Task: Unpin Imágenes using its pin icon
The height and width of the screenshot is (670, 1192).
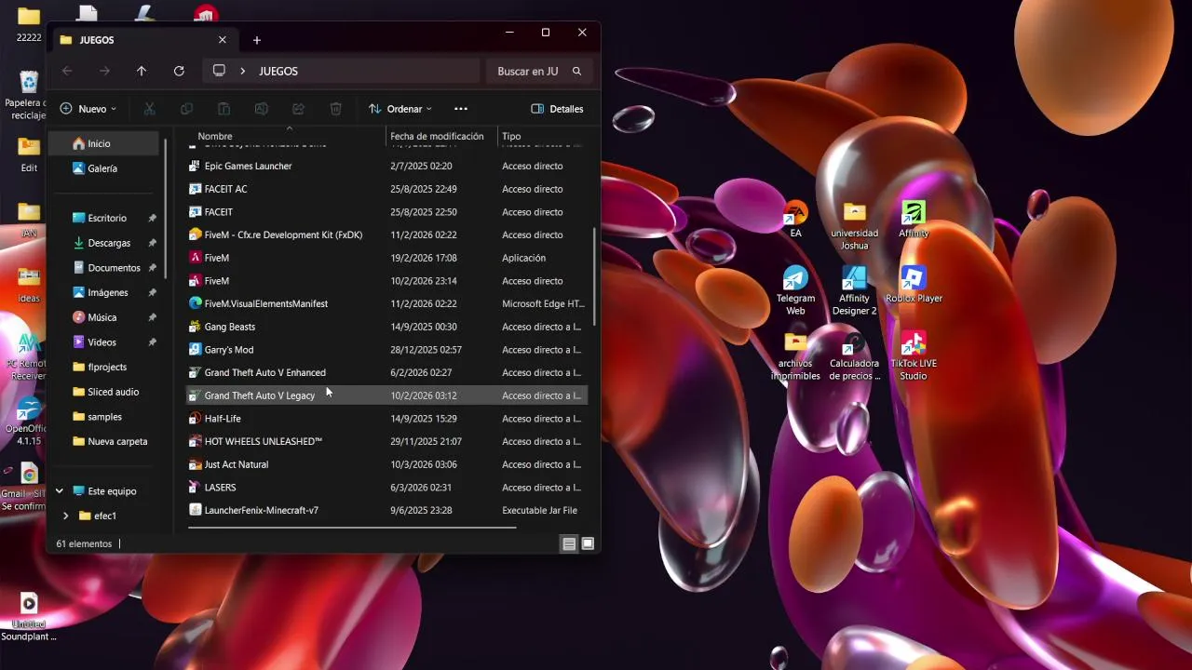Action: click(x=152, y=292)
